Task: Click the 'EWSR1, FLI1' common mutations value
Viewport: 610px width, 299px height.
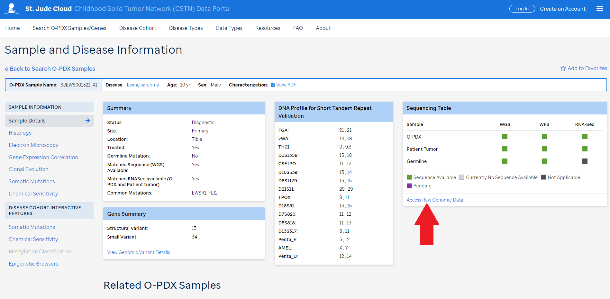Action: [x=205, y=193]
